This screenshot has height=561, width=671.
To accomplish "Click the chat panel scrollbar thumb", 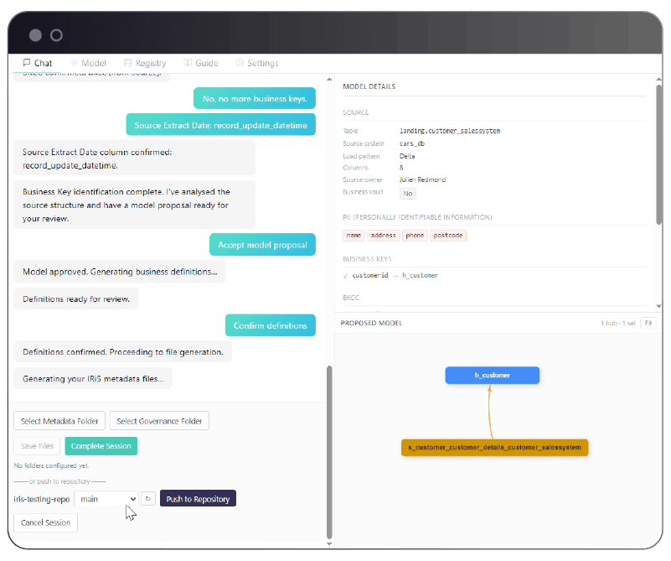I will pos(329,452).
